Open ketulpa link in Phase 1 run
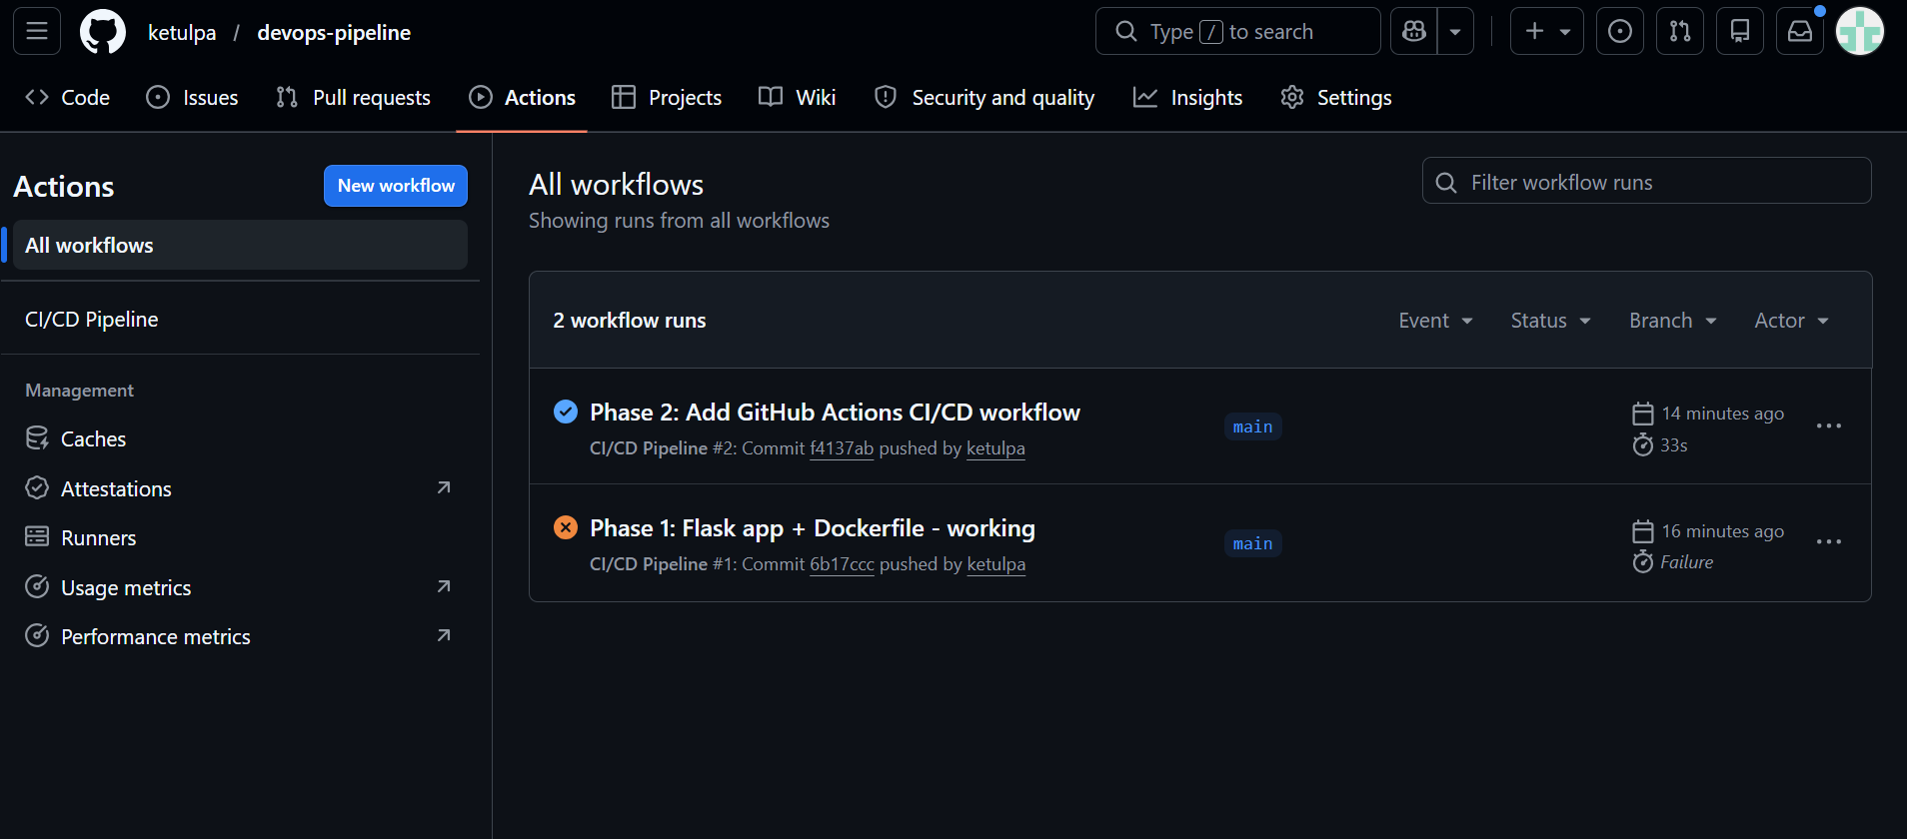The height and width of the screenshot is (839, 1907). 996,564
